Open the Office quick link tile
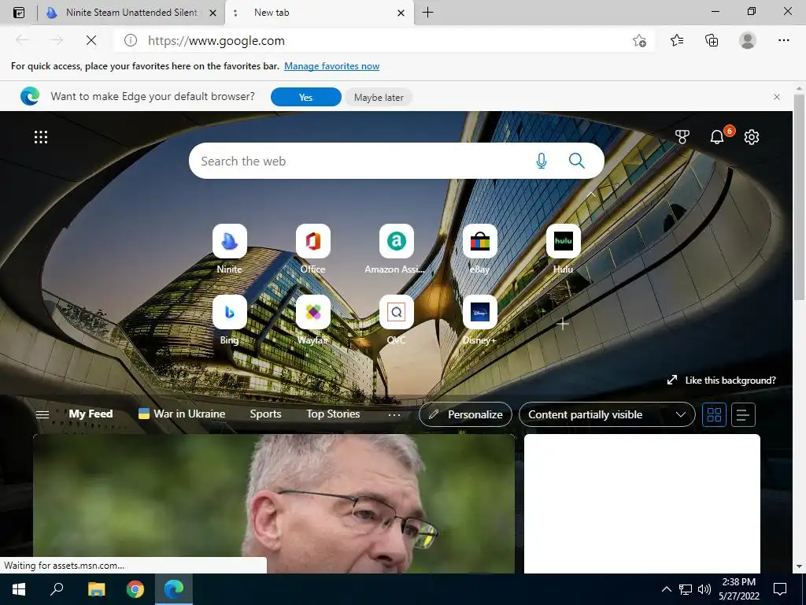Screen dimensions: 806x605 click(312, 241)
